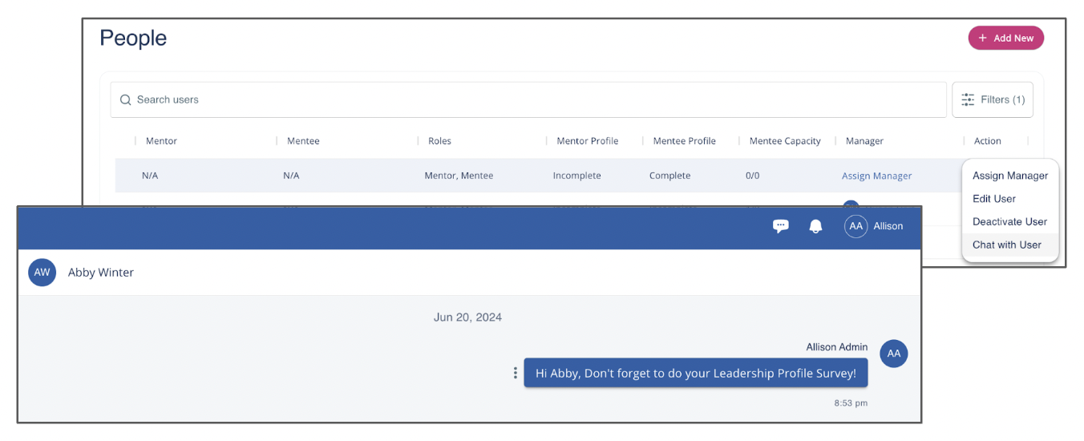This screenshot has width=1084, height=441.
Task: Click the magnifier icon in search box
Action: coord(125,100)
